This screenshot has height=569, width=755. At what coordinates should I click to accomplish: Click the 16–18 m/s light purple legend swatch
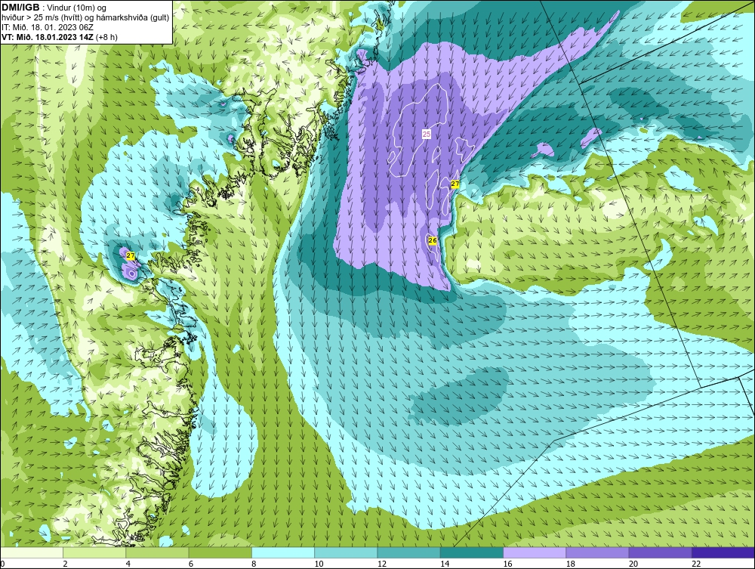(x=535, y=552)
